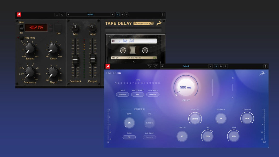The height and width of the screenshot is (157, 279).
Task: Click the Antelope logo in Tape Delay header
Action: (x=19, y=14)
